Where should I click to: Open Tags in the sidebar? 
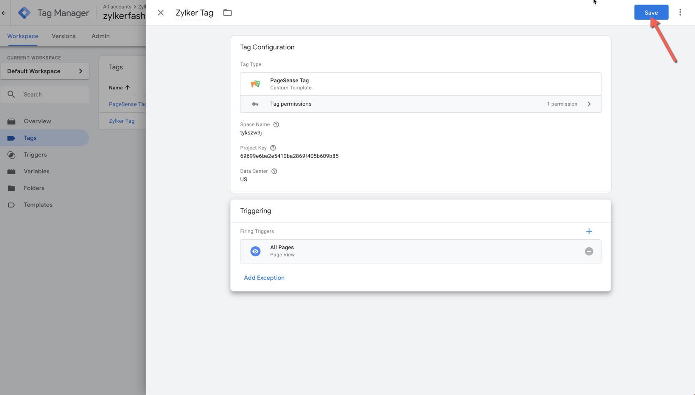click(x=44, y=138)
